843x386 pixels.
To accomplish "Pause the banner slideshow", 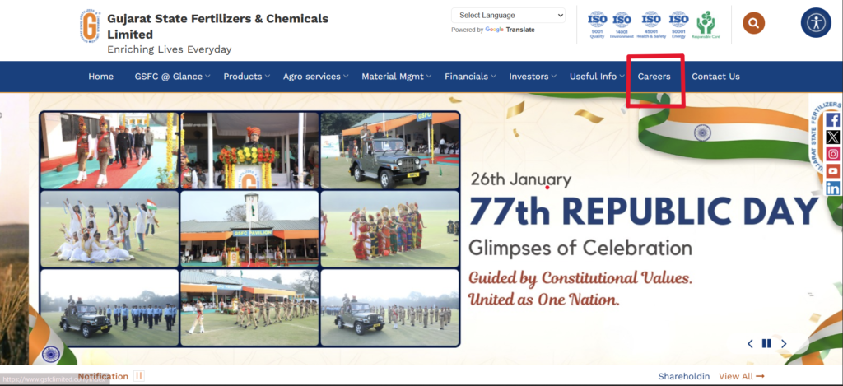I will pos(766,343).
